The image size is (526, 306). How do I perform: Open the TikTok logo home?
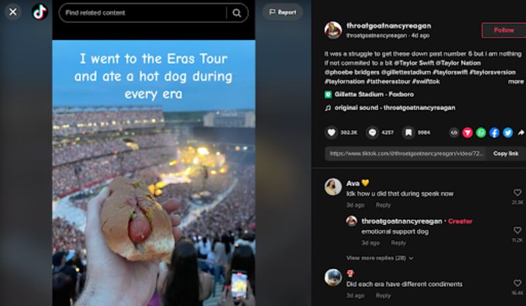[39, 13]
